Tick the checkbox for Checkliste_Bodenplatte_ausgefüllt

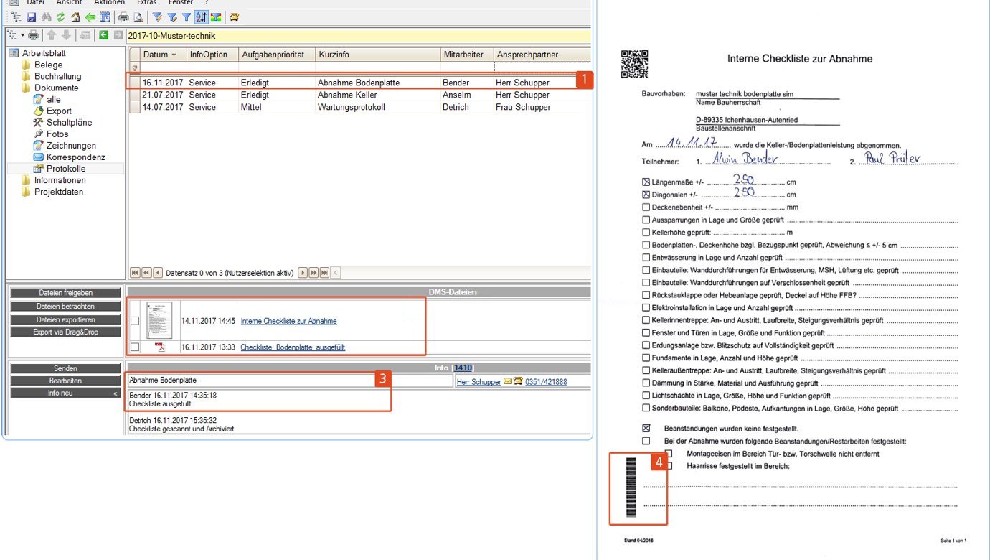[x=135, y=347]
